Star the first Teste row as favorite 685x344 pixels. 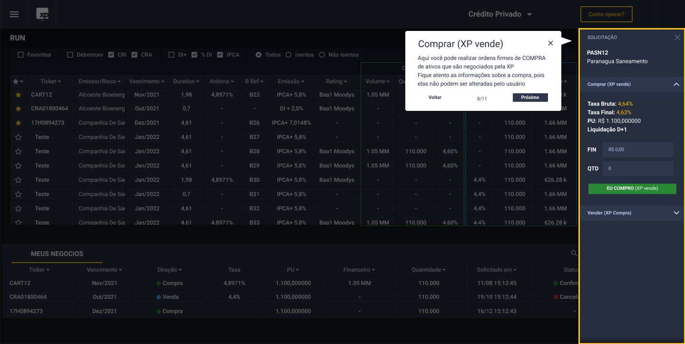click(x=19, y=137)
